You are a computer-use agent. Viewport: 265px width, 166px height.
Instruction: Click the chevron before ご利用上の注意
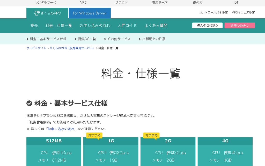tap(140, 39)
